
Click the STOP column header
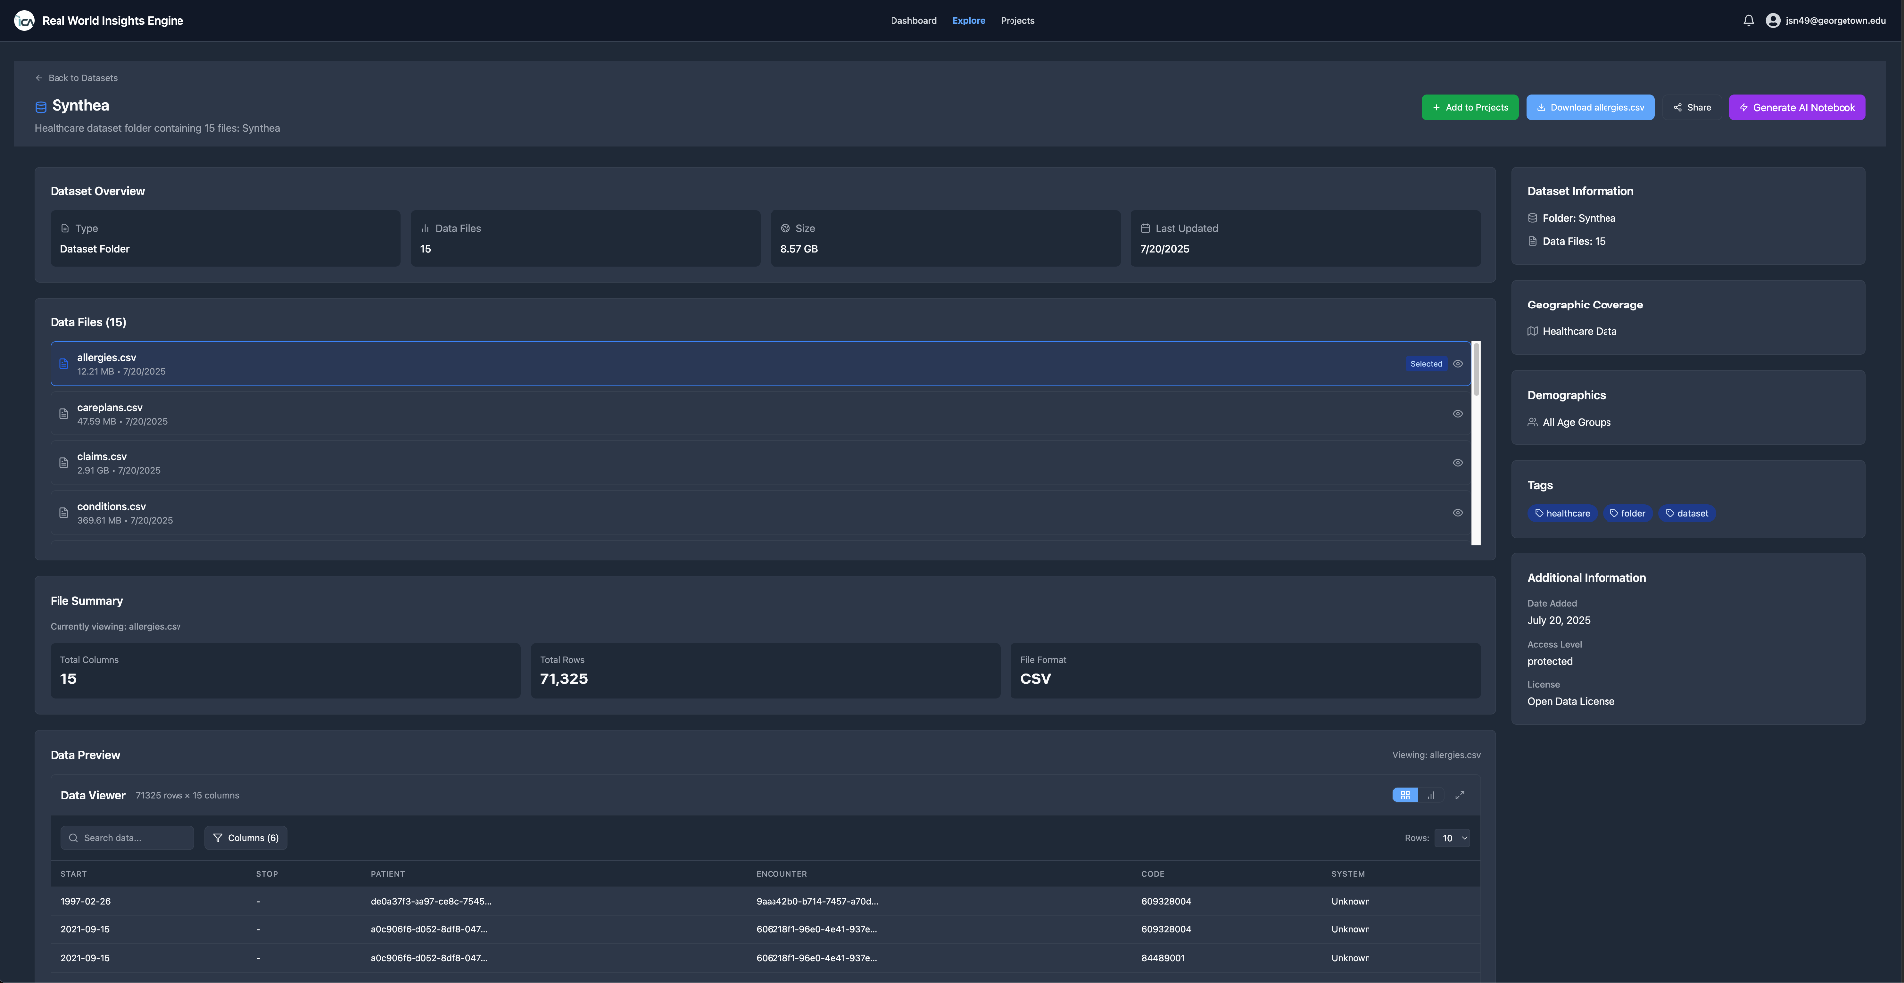tap(267, 874)
